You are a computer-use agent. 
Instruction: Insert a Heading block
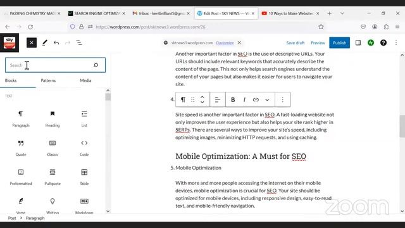pos(53,118)
